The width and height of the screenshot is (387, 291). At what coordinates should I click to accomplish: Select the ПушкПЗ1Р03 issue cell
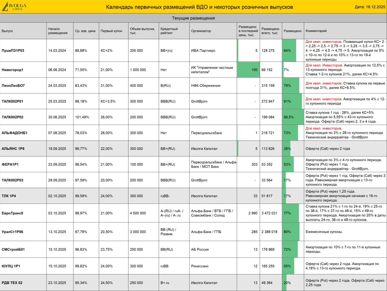[23, 51]
